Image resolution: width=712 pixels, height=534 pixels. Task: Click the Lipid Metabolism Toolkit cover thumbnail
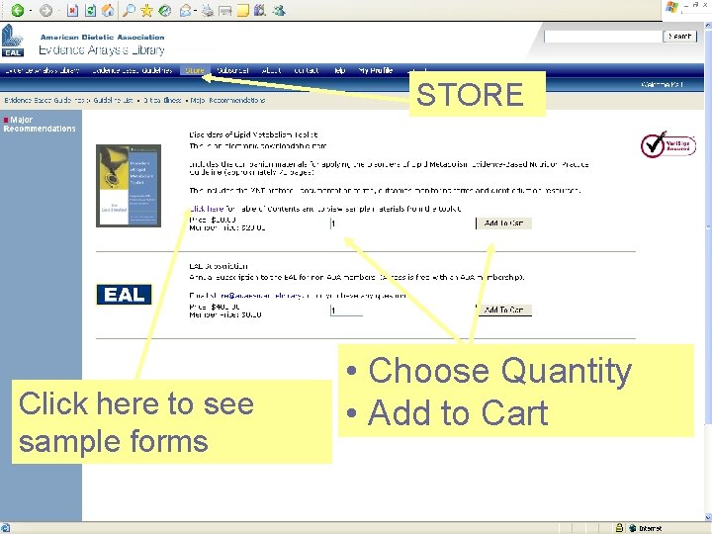click(129, 186)
